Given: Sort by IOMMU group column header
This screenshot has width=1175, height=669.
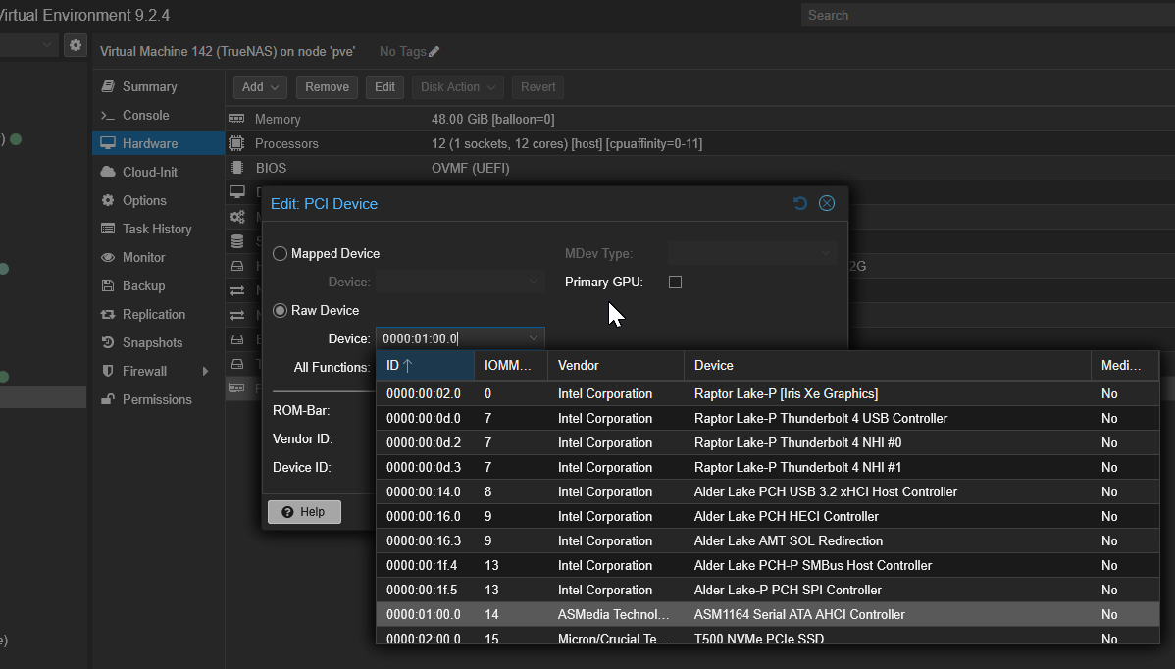Looking at the screenshot, I should click(x=510, y=366).
